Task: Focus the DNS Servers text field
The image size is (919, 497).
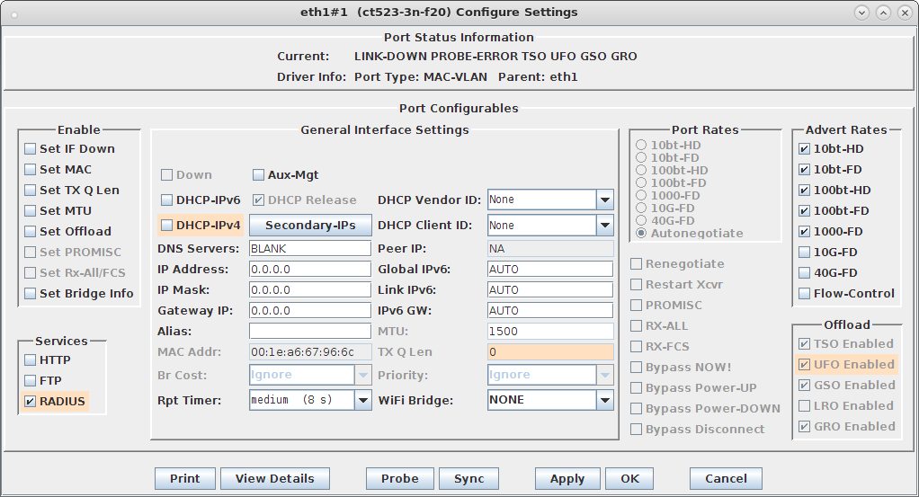Action: pos(310,248)
